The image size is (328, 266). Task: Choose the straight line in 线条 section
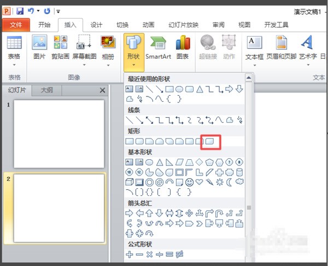point(129,120)
